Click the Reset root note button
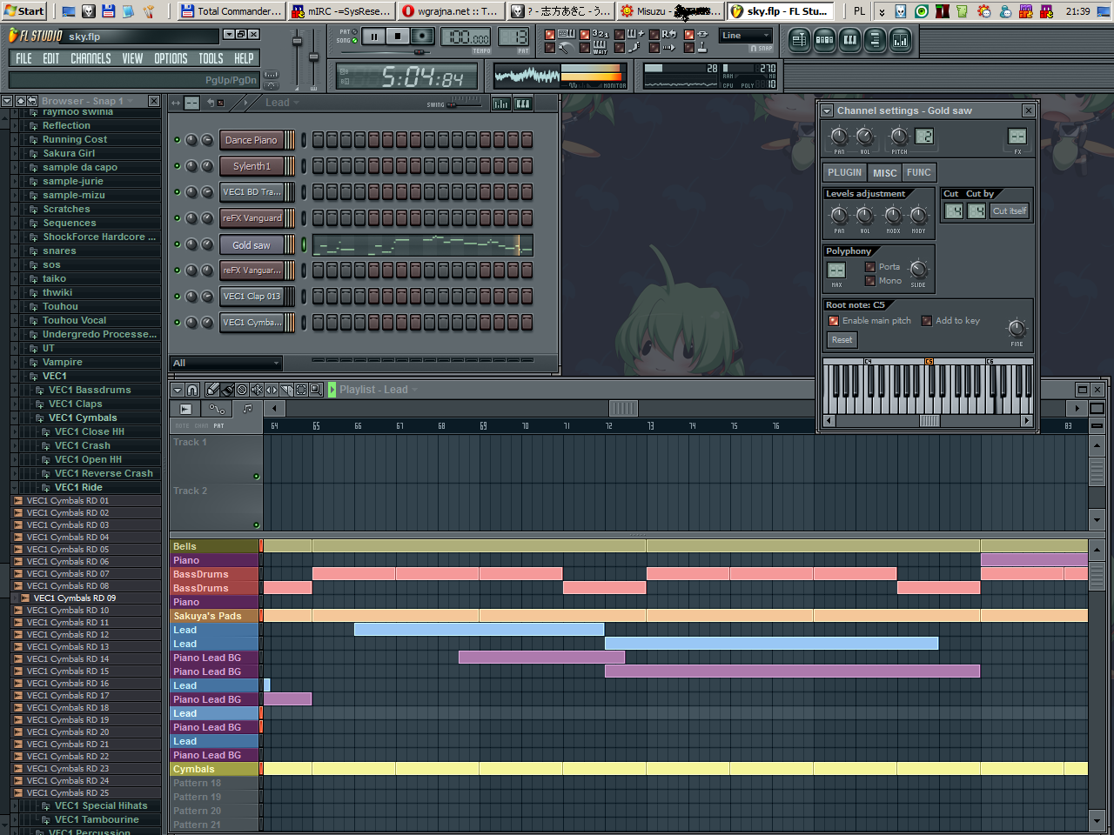Screen dimensions: 1114x835 842,340
